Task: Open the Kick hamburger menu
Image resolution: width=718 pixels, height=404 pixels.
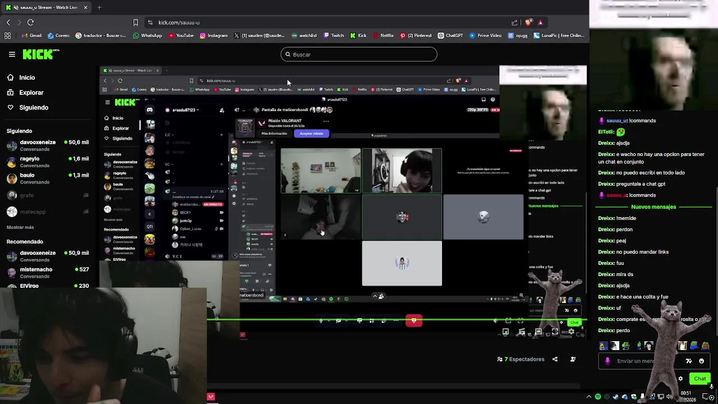Action: point(12,54)
